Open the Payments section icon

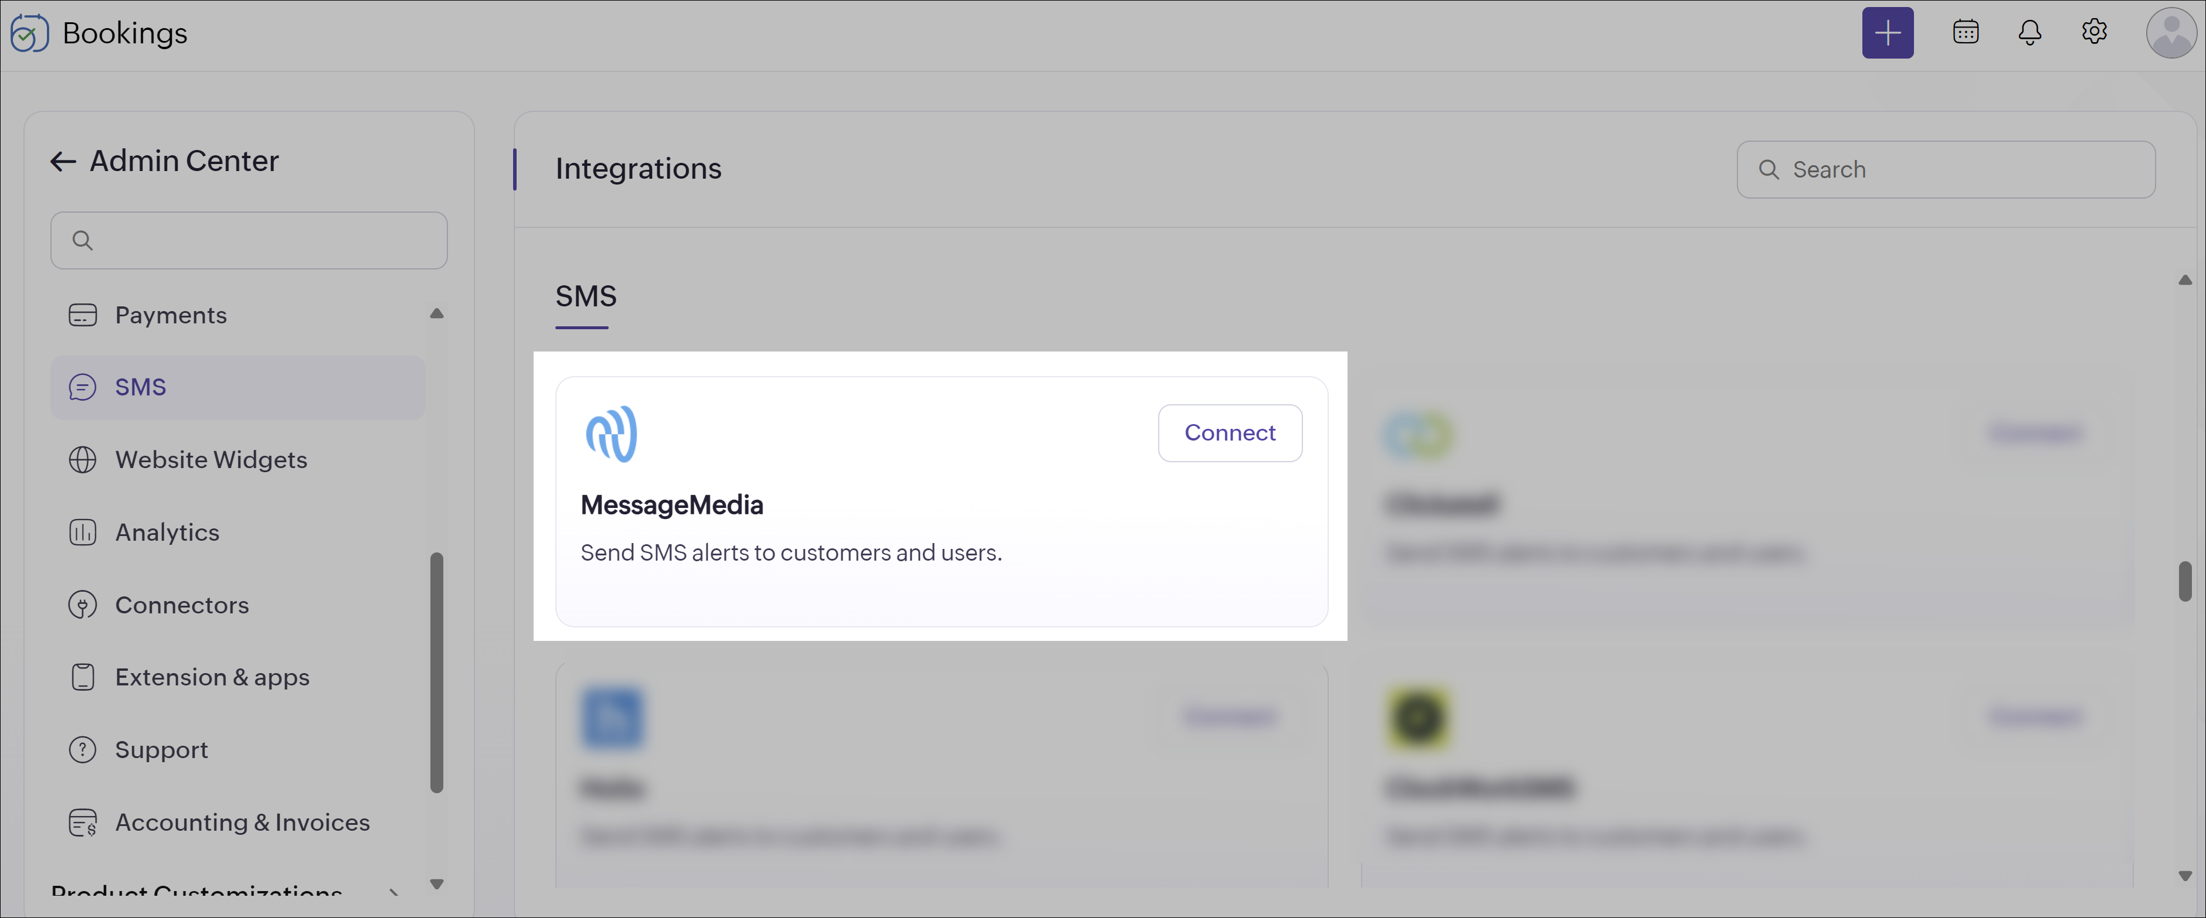point(82,314)
